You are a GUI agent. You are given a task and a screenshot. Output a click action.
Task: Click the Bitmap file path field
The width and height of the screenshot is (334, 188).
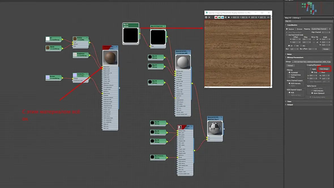(312, 62)
